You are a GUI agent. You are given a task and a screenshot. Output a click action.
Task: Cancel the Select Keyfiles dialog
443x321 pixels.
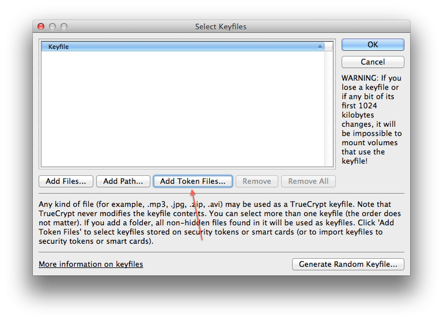[x=373, y=62]
